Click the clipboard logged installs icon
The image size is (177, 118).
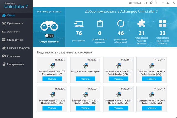click(x=100, y=24)
